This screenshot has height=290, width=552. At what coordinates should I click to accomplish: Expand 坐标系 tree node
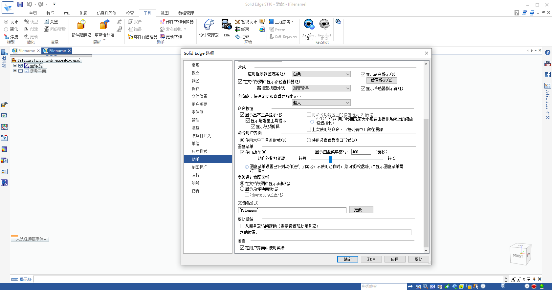(x=15, y=66)
